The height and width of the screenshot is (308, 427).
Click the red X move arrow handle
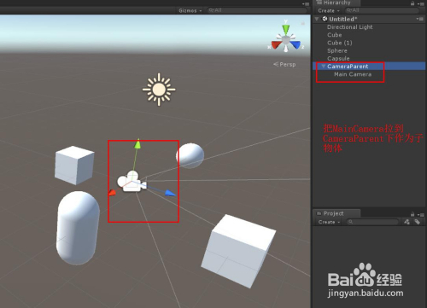coord(112,193)
